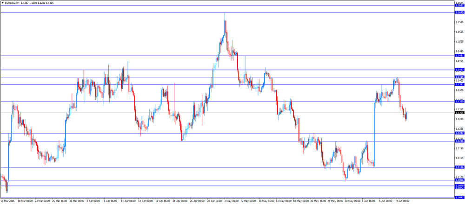Click the 1.1555 price scale value

[459, 32]
